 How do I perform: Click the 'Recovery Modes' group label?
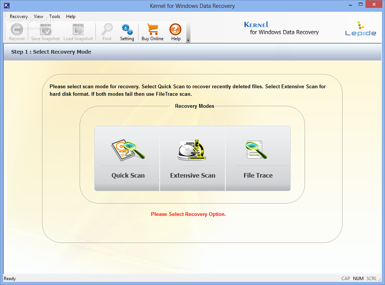tap(195, 106)
